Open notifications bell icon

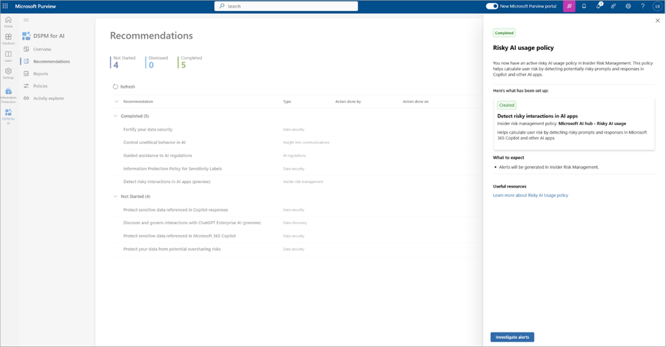click(x=584, y=7)
